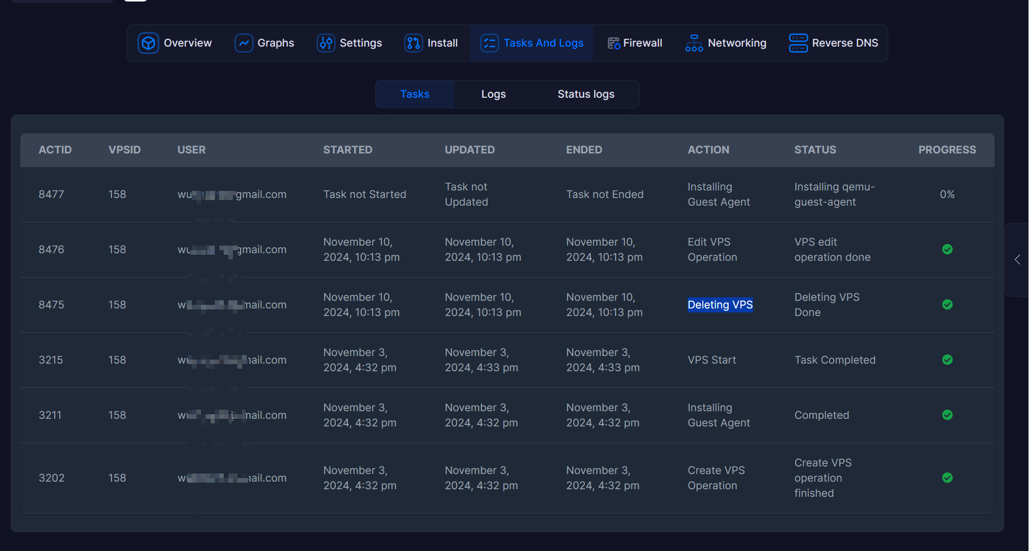Click Installing Guest Agent in row 8477
1029x551 pixels.
pyautogui.click(x=719, y=194)
